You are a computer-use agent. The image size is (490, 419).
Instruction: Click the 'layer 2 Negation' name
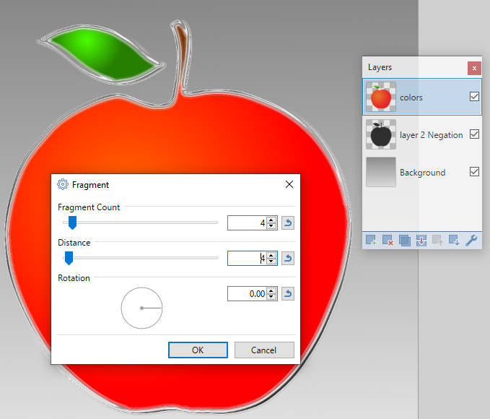(x=432, y=135)
